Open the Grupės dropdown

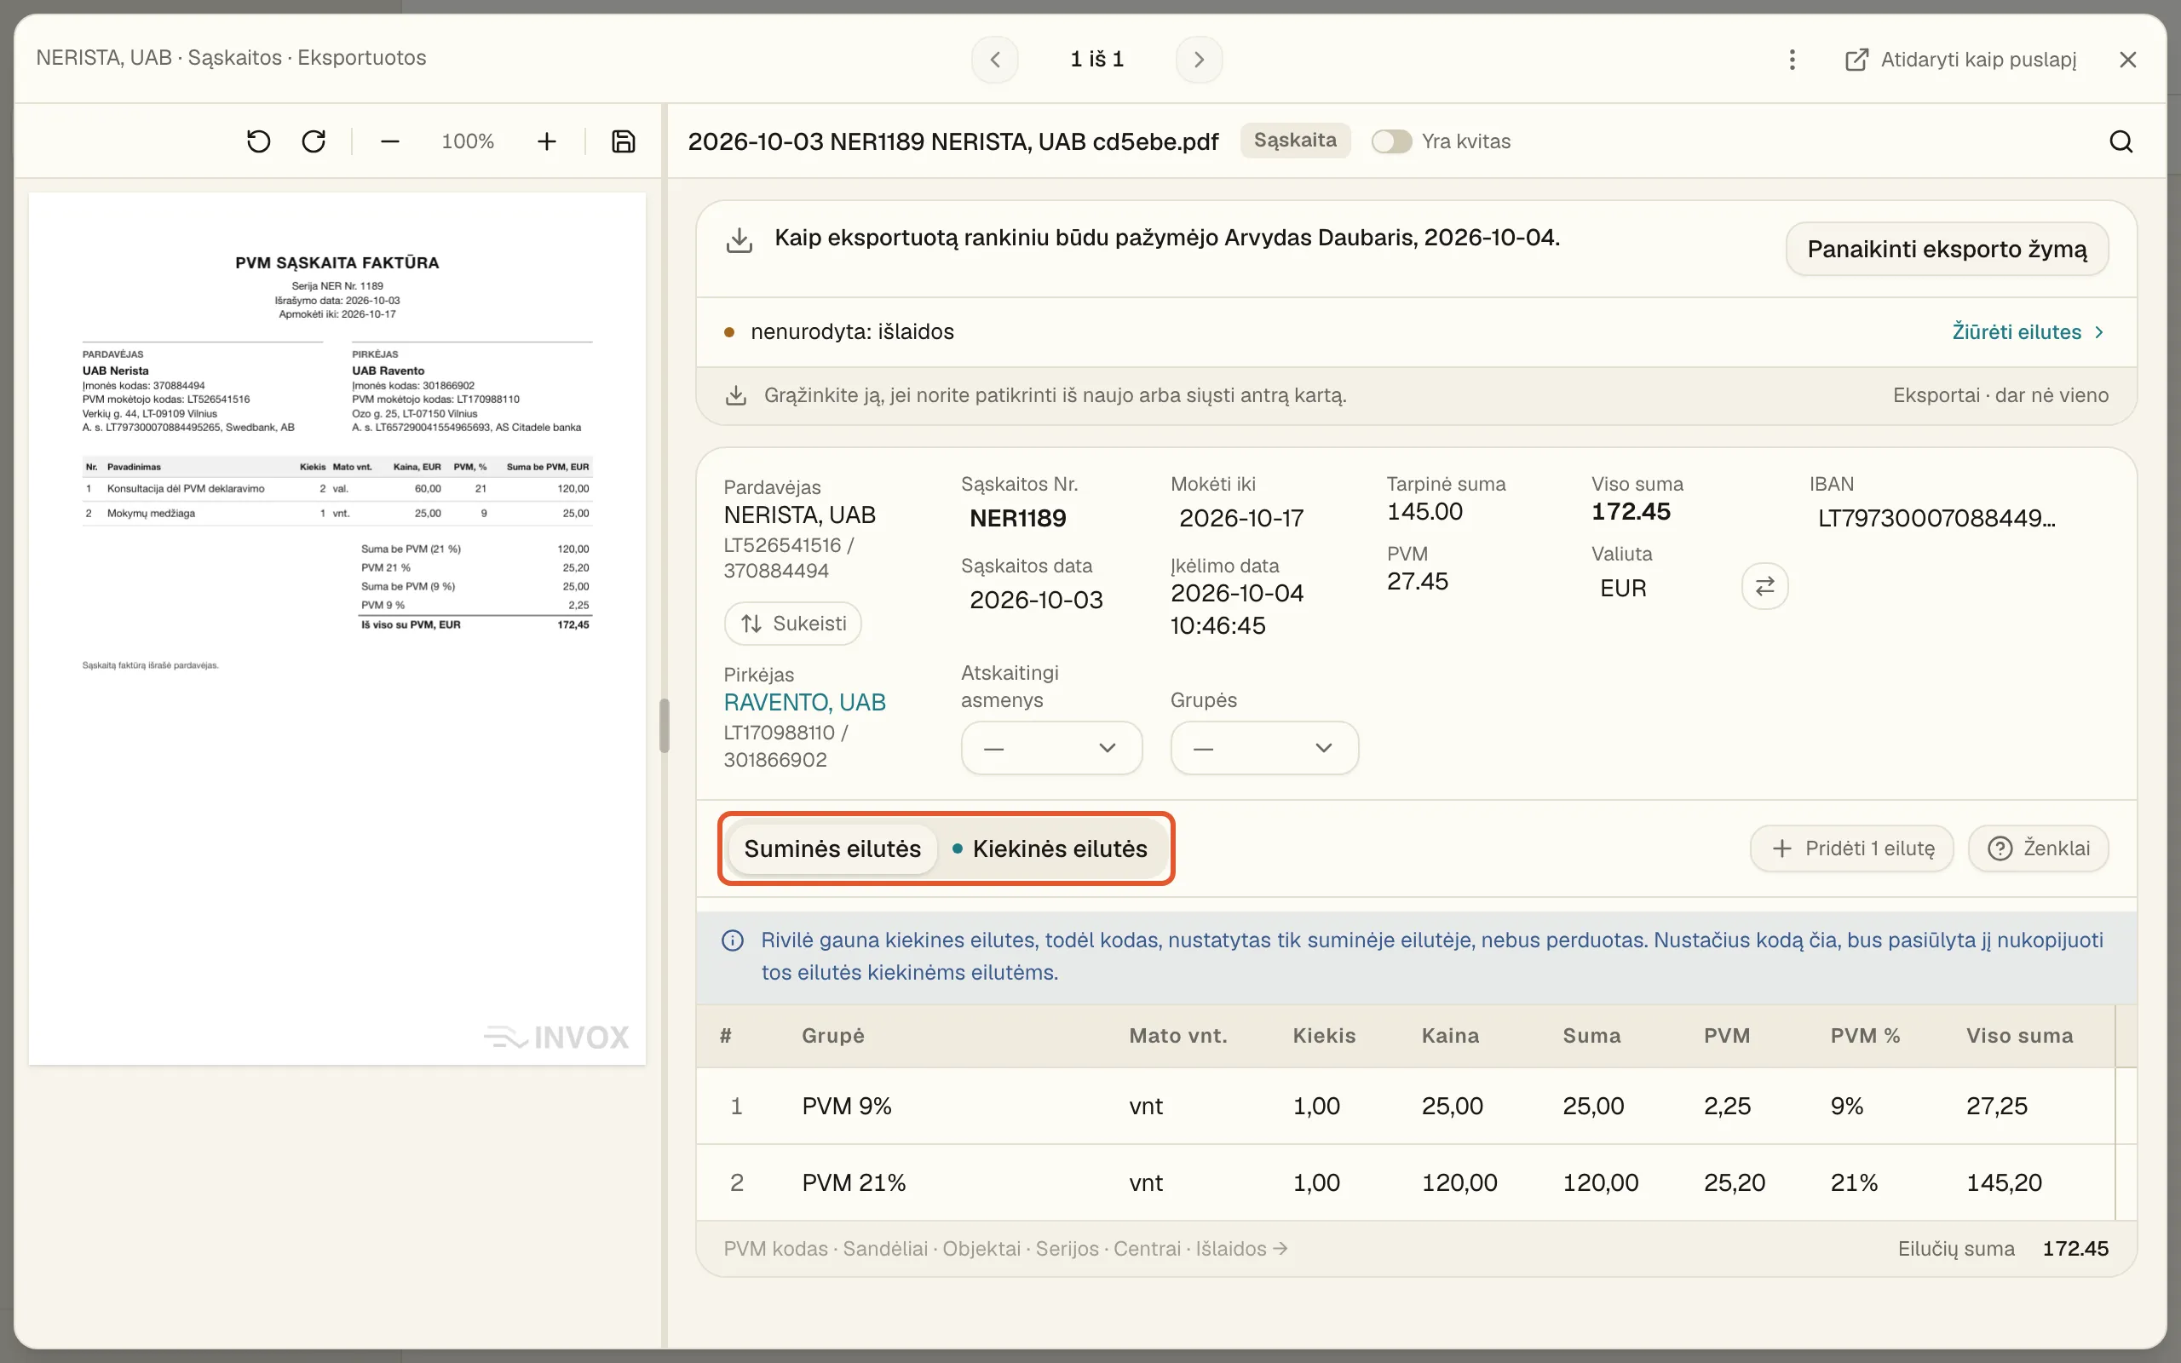(x=1263, y=748)
